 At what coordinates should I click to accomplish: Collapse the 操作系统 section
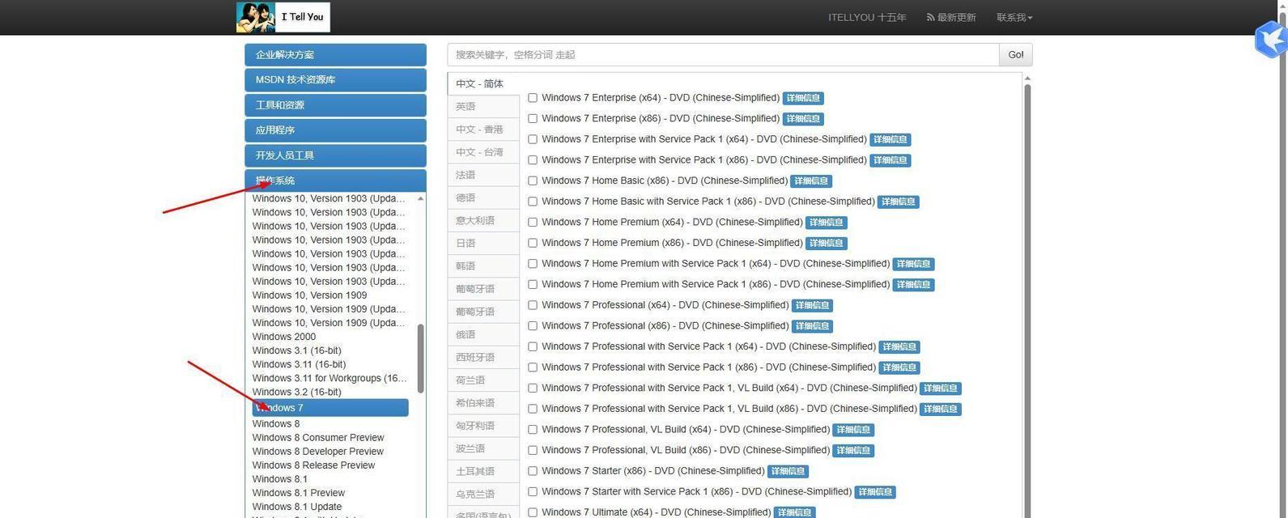pyautogui.click(x=335, y=180)
